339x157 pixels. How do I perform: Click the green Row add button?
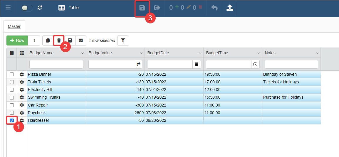click(17, 40)
